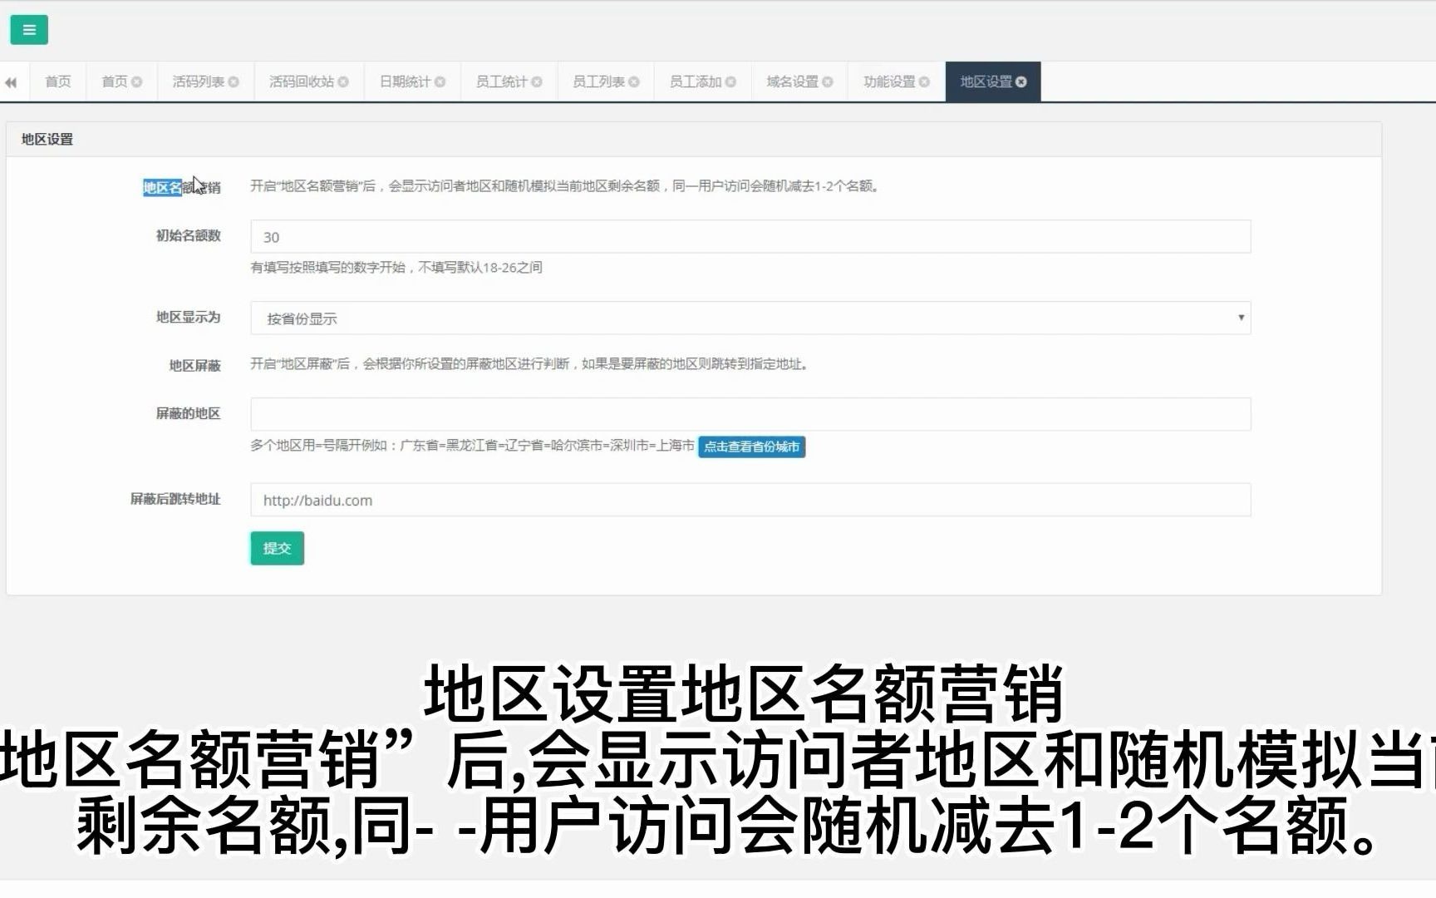Click the 地区屏蔽 label

[x=194, y=365]
